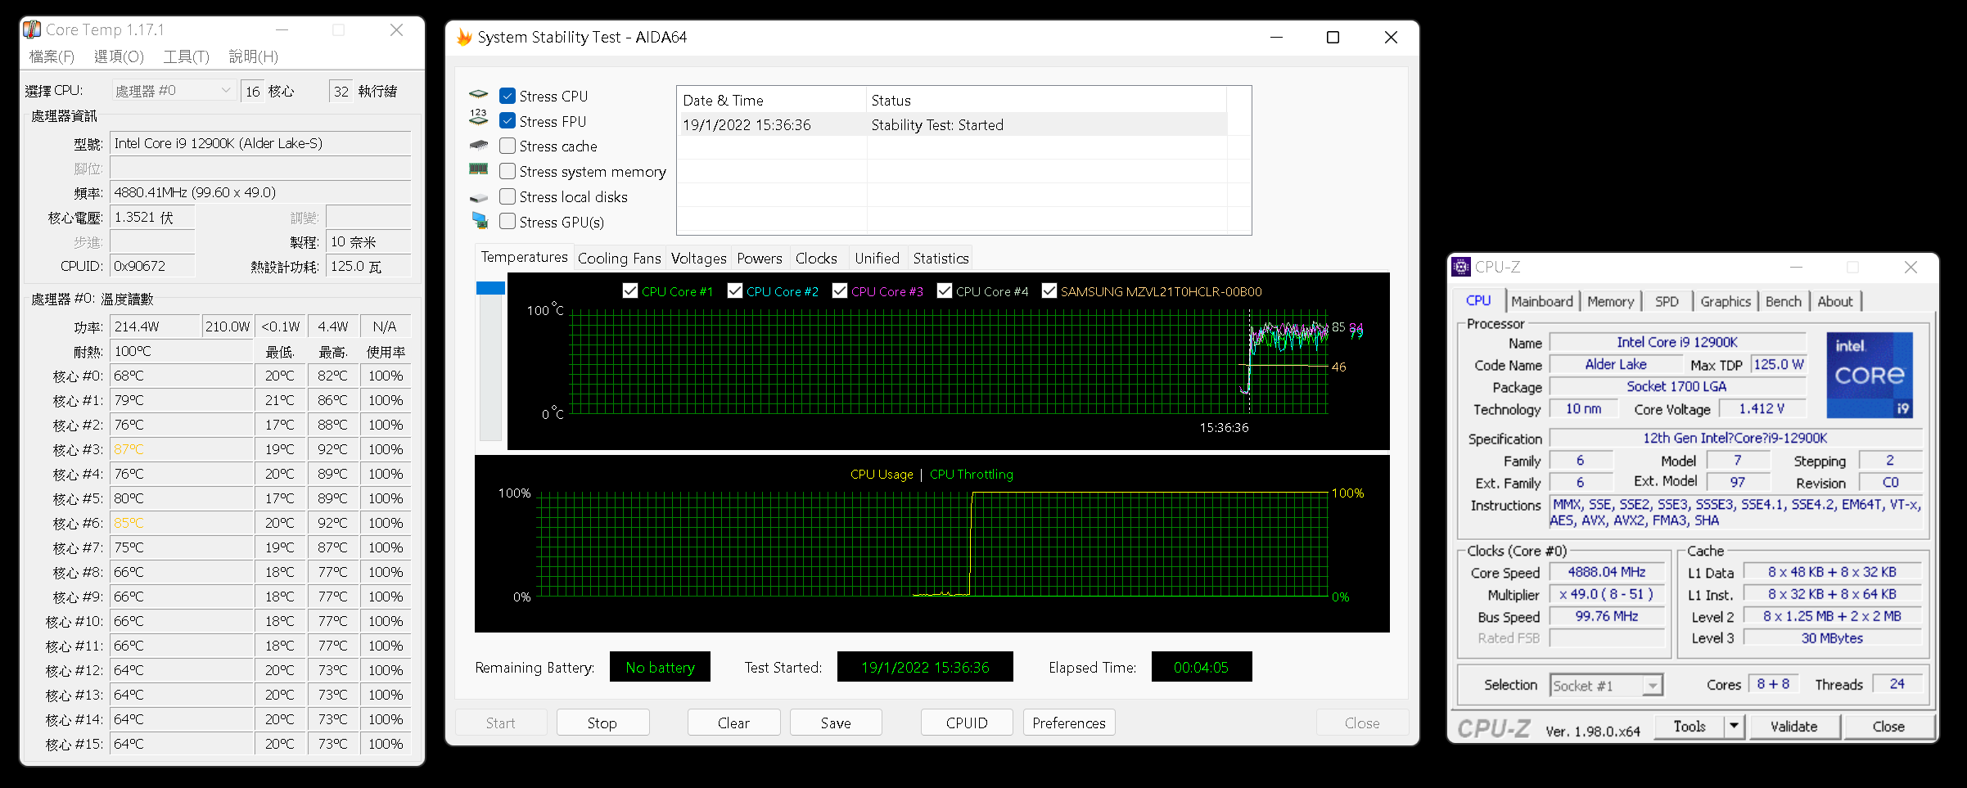Toggle SAMSUNG MZVL21T0HCLR graph checkbox
Image resolution: width=1967 pixels, height=788 pixels.
1049,291
